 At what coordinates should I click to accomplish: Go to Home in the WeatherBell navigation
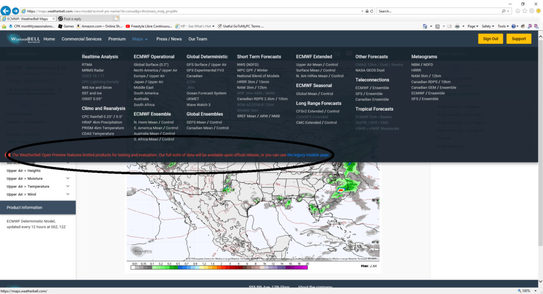pos(49,39)
